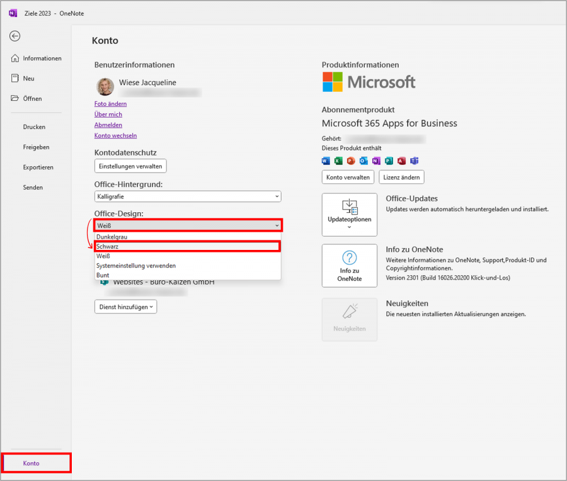The image size is (567, 481).
Task: Select the Excel app icon
Action: (339, 161)
